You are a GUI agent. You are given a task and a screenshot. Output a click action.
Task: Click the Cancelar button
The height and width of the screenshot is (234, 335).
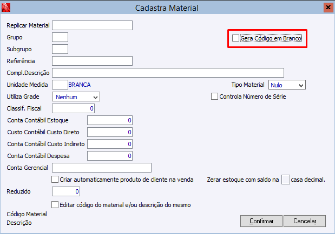click(305, 221)
